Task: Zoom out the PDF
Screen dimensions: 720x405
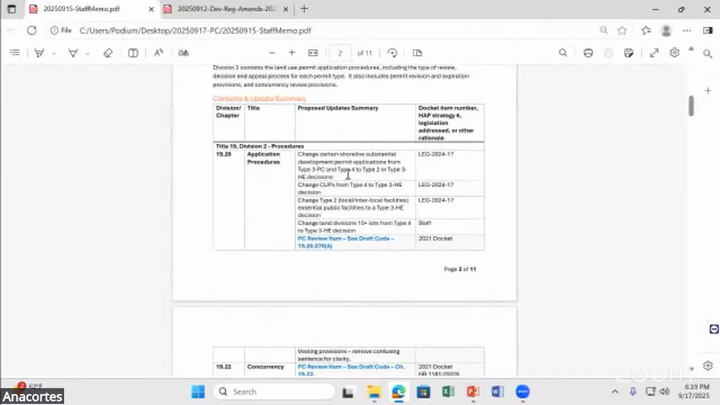Action: (x=272, y=53)
